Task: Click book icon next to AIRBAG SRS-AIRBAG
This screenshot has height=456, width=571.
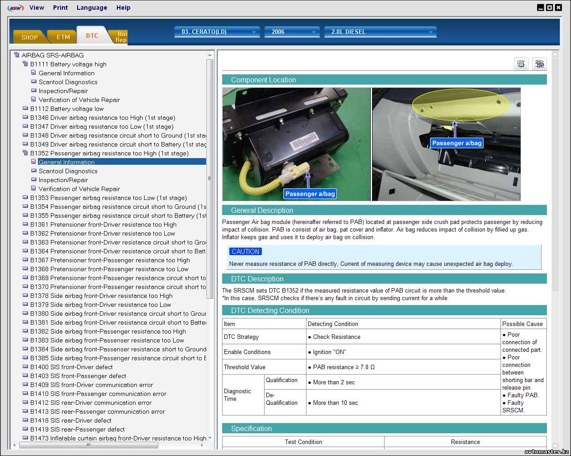Action: tap(17, 55)
